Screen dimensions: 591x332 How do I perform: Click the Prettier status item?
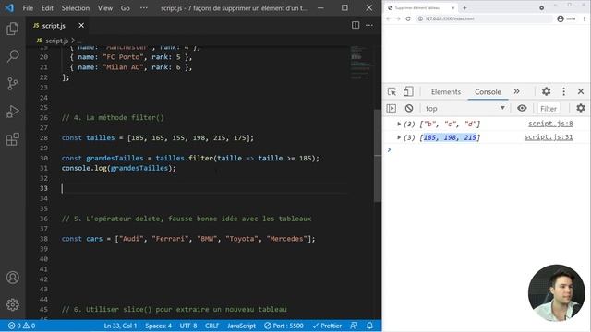coord(327,326)
